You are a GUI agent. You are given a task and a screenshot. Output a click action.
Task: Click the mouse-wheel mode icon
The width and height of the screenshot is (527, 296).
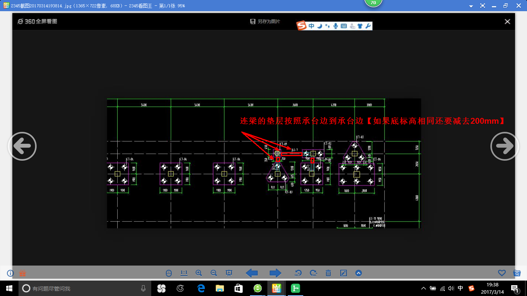(169, 273)
